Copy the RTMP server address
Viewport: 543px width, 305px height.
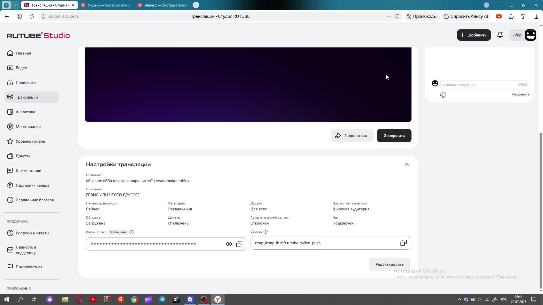[x=404, y=243]
